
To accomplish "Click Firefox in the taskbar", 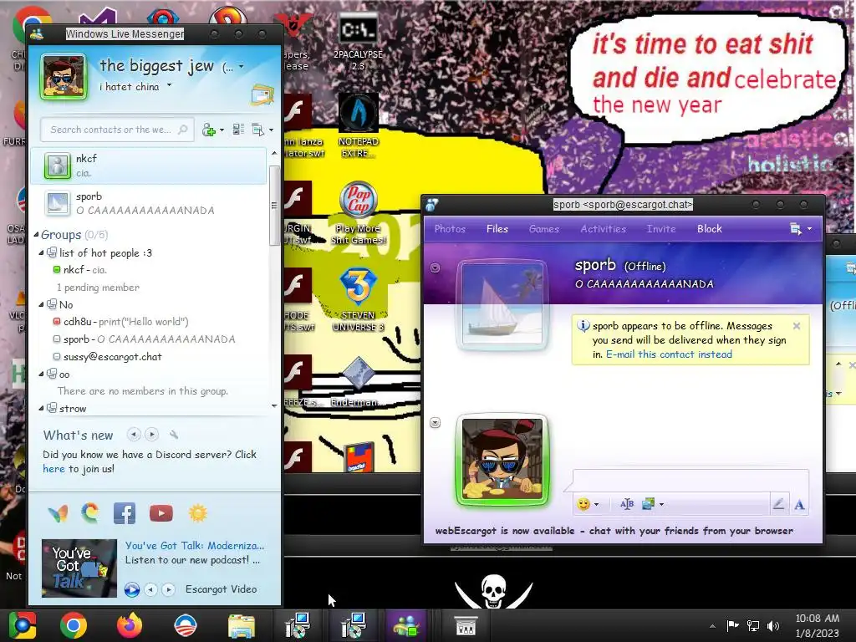I will coord(130,625).
